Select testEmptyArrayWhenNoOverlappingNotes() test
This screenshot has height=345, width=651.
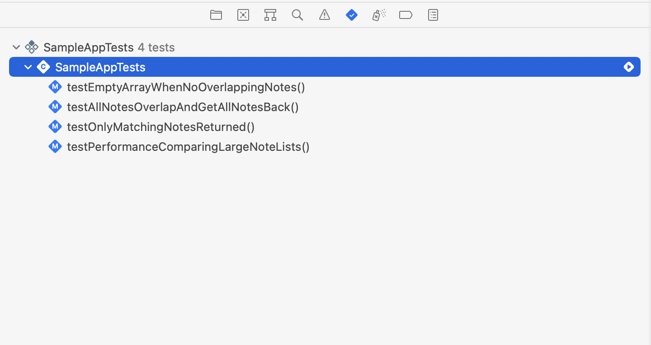186,87
